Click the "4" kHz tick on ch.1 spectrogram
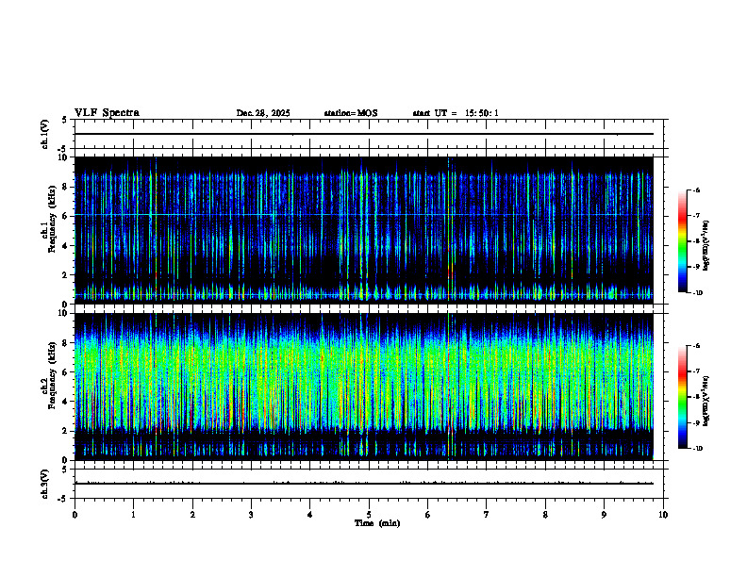Viewport: 747px width, 577px height. [x=66, y=246]
